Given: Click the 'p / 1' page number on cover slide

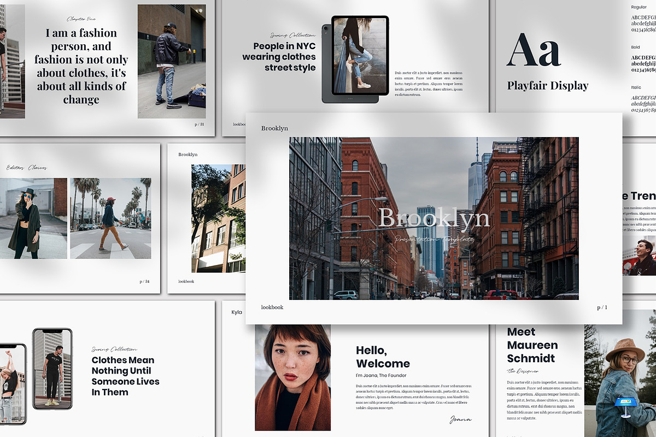Looking at the screenshot, I should tap(602, 308).
